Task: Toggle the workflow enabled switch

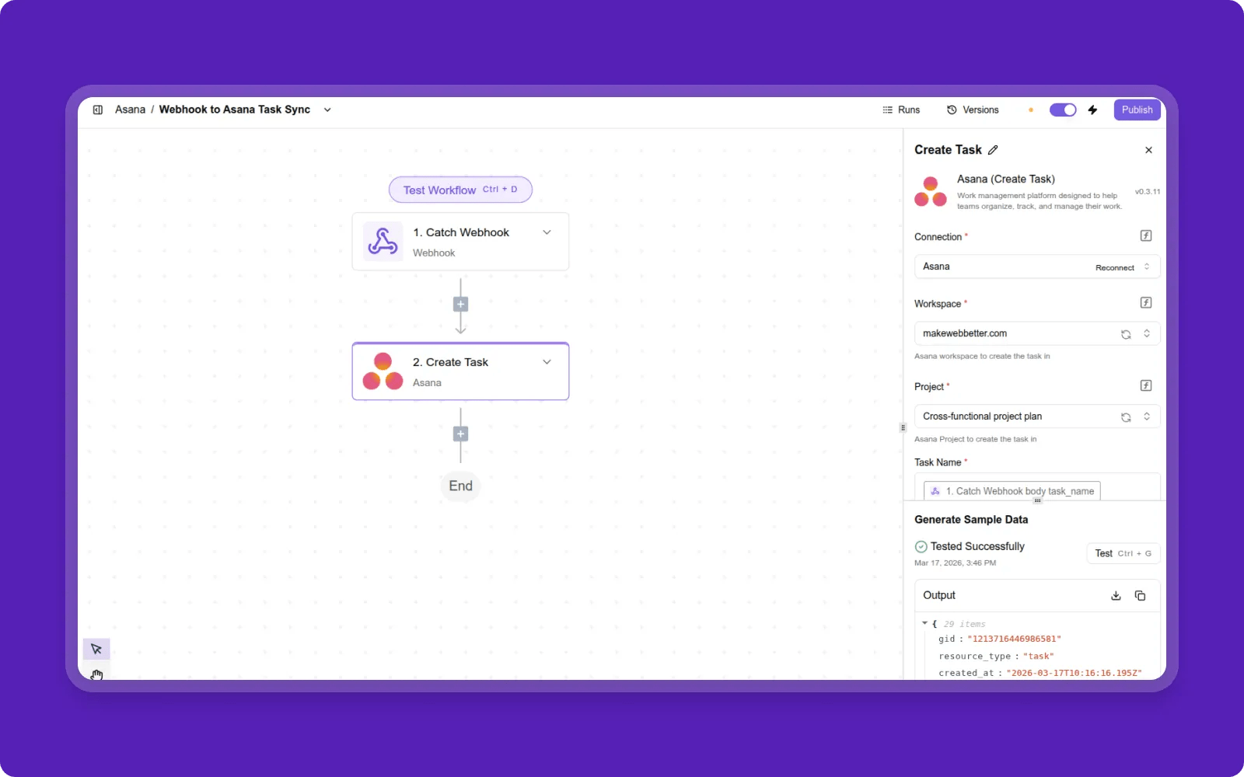Action: point(1063,110)
